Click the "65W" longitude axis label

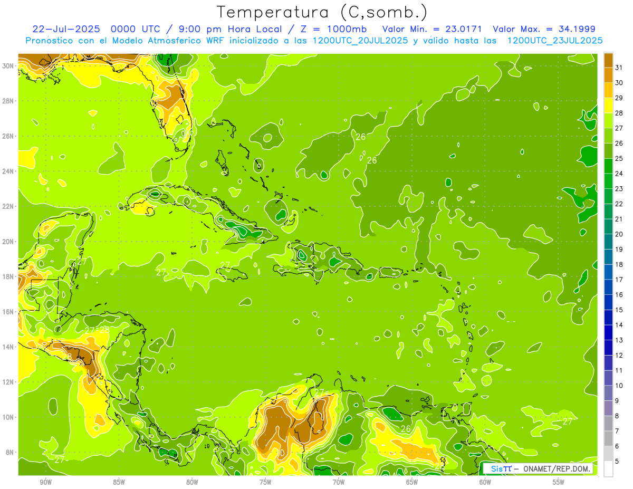point(412,482)
